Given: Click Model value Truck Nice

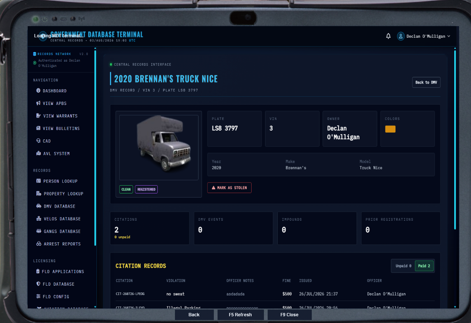Looking at the screenshot, I should click(371, 168).
